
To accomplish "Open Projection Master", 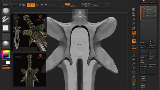I will click(5, 5).
